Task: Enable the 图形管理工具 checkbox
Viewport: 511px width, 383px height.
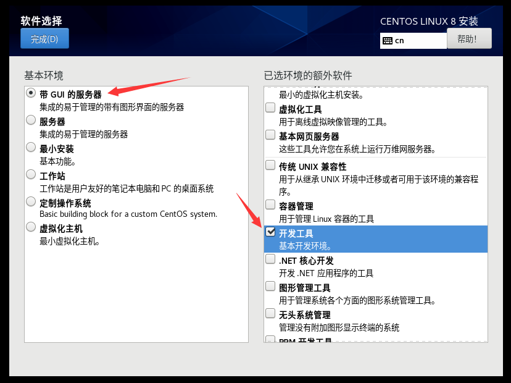Action: 270,286
